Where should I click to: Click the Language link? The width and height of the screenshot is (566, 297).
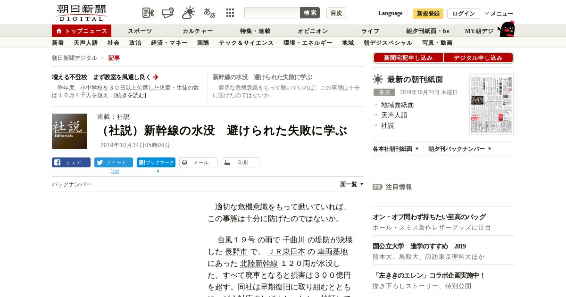390,13
